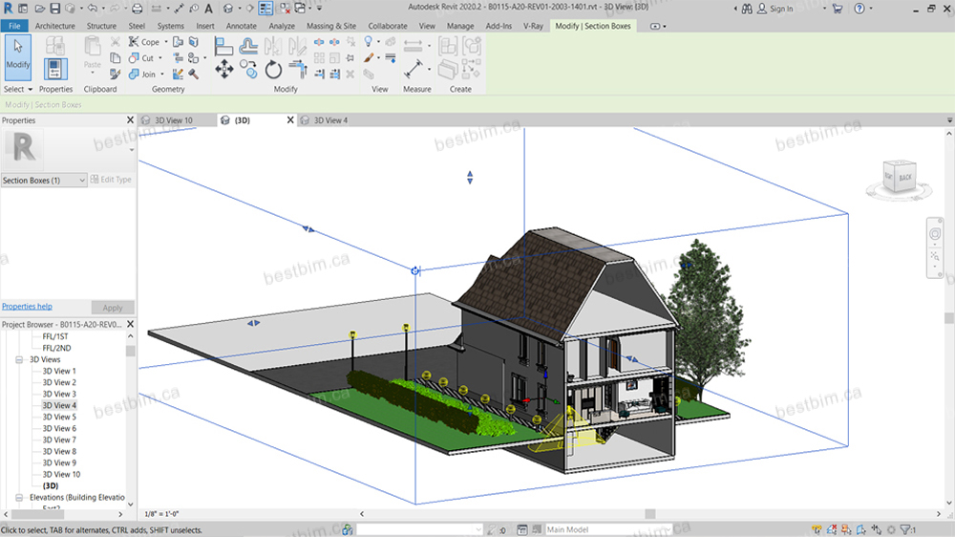Click the Override Graphics paintbrush icon
Screen dimensions: 955x537
369,58
